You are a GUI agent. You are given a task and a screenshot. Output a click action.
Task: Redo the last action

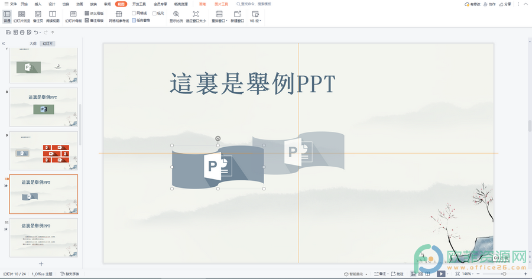(46, 33)
